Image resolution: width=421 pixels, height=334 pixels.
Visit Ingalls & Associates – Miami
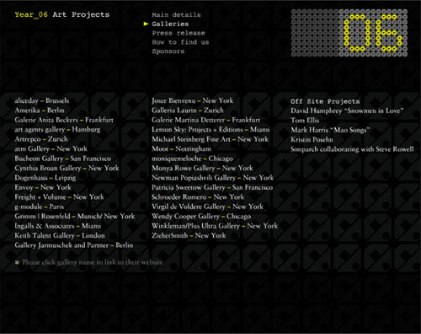click(x=57, y=226)
